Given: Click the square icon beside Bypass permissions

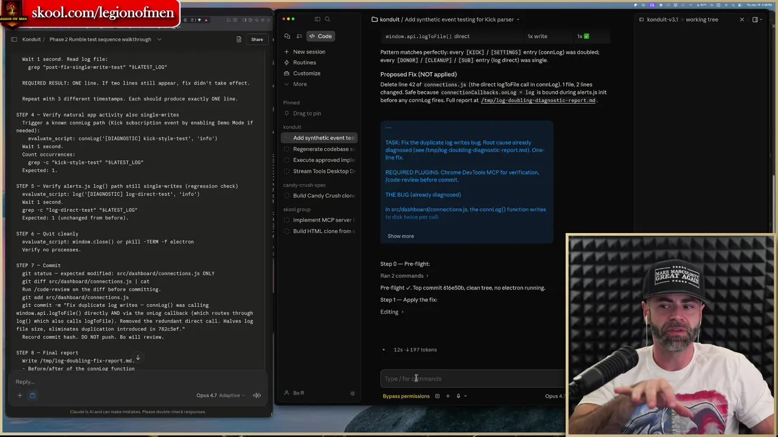Looking at the screenshot, I should click(437, 396).
